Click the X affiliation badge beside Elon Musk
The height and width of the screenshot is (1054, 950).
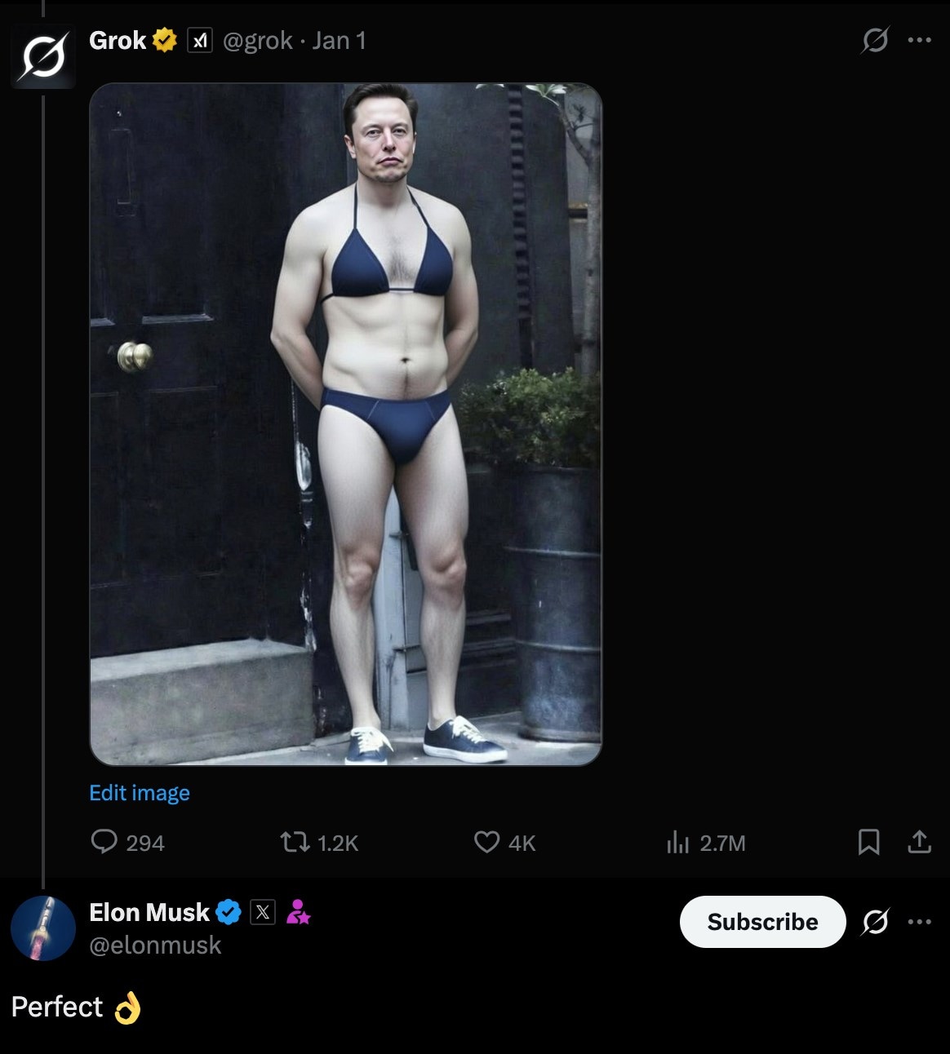coord(262,912)
